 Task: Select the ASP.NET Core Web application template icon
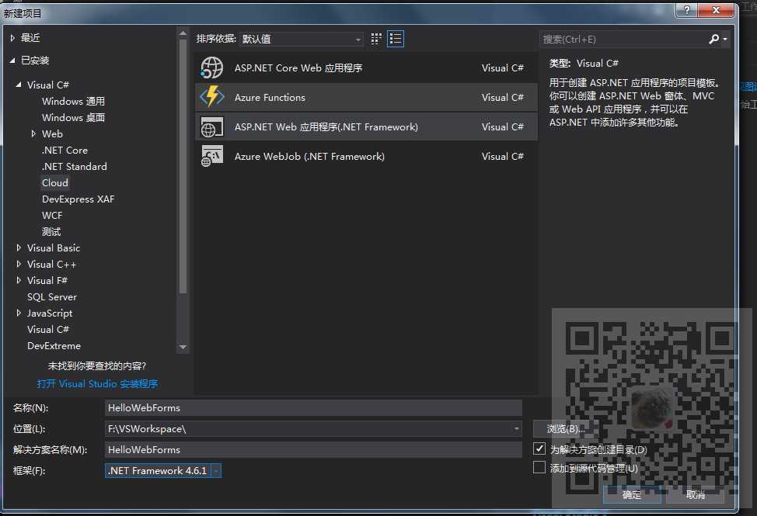(x=212, y=68)
